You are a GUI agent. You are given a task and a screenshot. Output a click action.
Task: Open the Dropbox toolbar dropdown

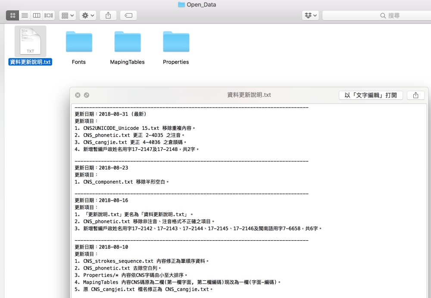310,15
